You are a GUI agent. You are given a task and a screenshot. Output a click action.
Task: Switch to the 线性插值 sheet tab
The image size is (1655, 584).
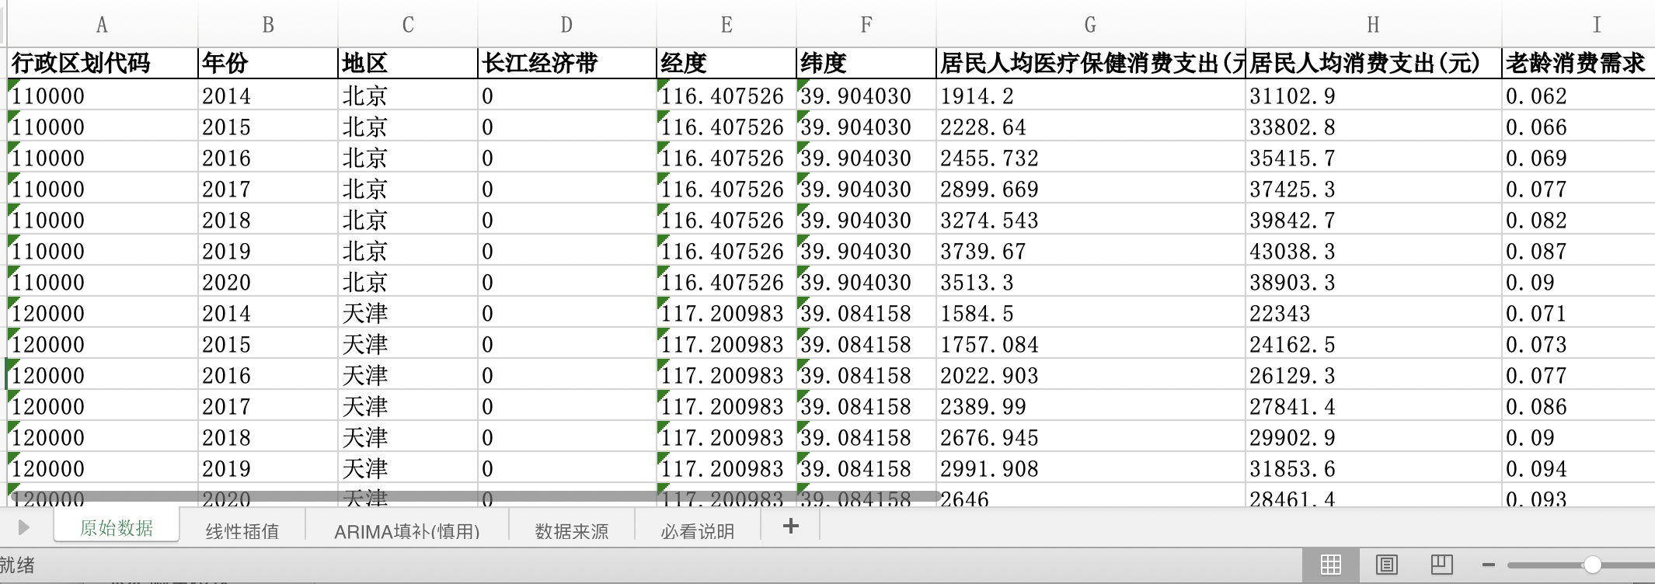242,531
